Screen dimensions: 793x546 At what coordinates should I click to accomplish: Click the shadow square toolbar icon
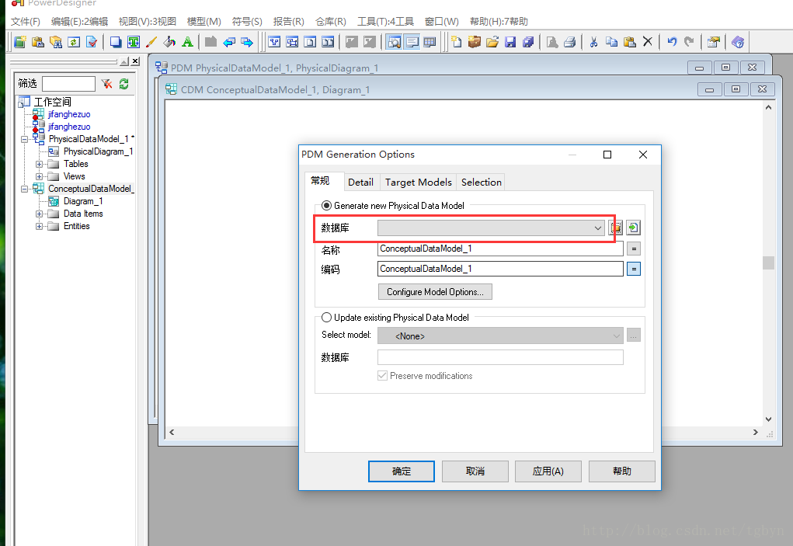pyautogui.click(x=116, y=42)
